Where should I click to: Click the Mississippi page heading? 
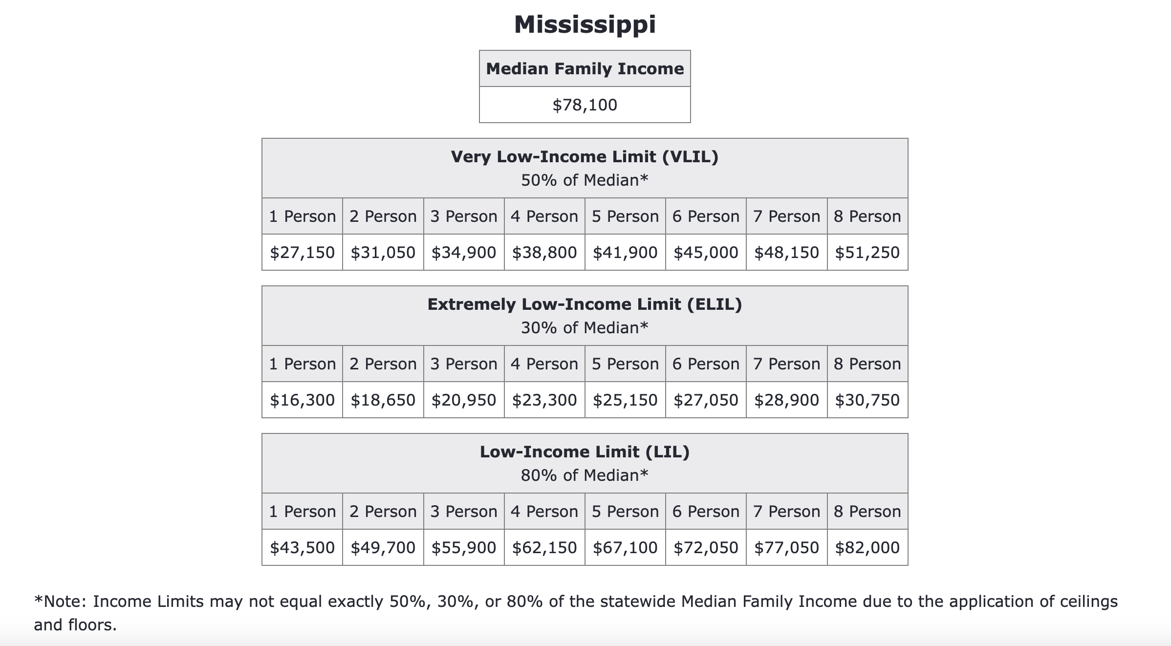point(585,24)
